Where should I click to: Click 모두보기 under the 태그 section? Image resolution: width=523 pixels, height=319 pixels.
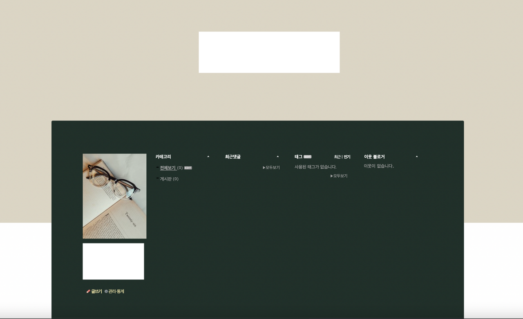click(340, 176)
